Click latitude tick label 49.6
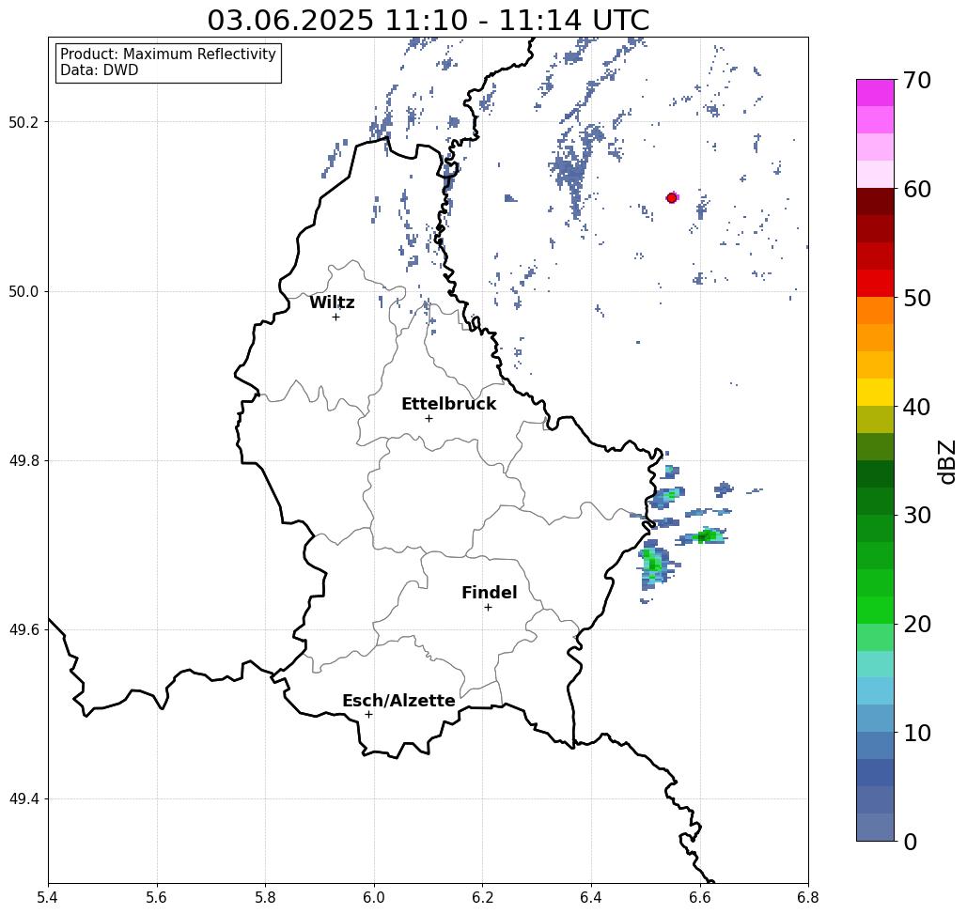The width and height of the screenshot is (967, 914). tap(23, 630)
